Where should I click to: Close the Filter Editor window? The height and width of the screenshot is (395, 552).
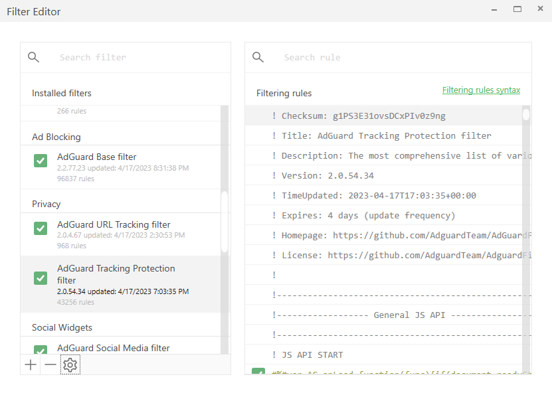(541, 9)
